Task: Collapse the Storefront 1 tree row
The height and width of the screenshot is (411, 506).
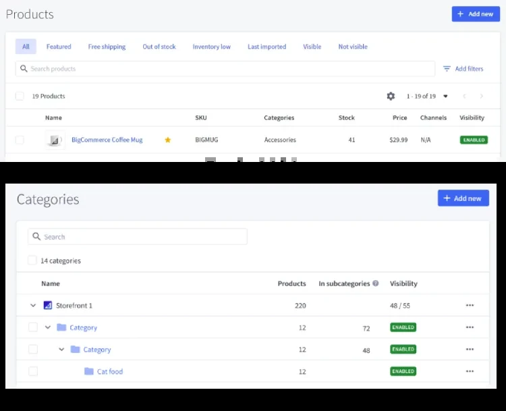Action: click(33, 305)
